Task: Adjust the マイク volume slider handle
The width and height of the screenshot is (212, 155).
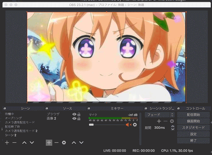Action: (91, 125)
